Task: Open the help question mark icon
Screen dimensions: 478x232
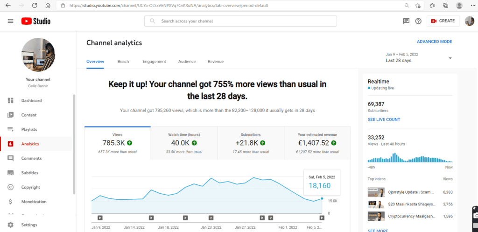Action: [x=418, y=21]
